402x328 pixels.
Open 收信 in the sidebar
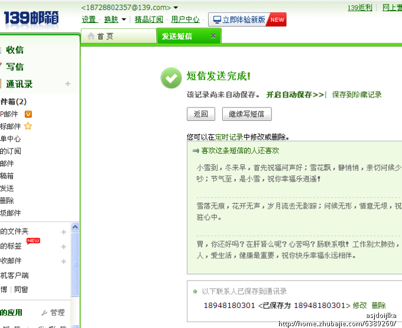click(15, 50)
